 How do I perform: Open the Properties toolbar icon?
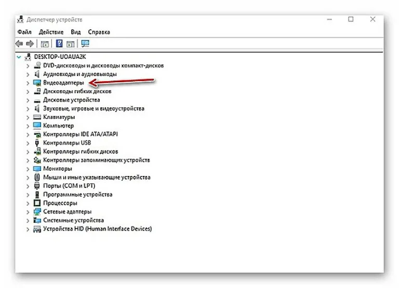(x=45, y=44)
